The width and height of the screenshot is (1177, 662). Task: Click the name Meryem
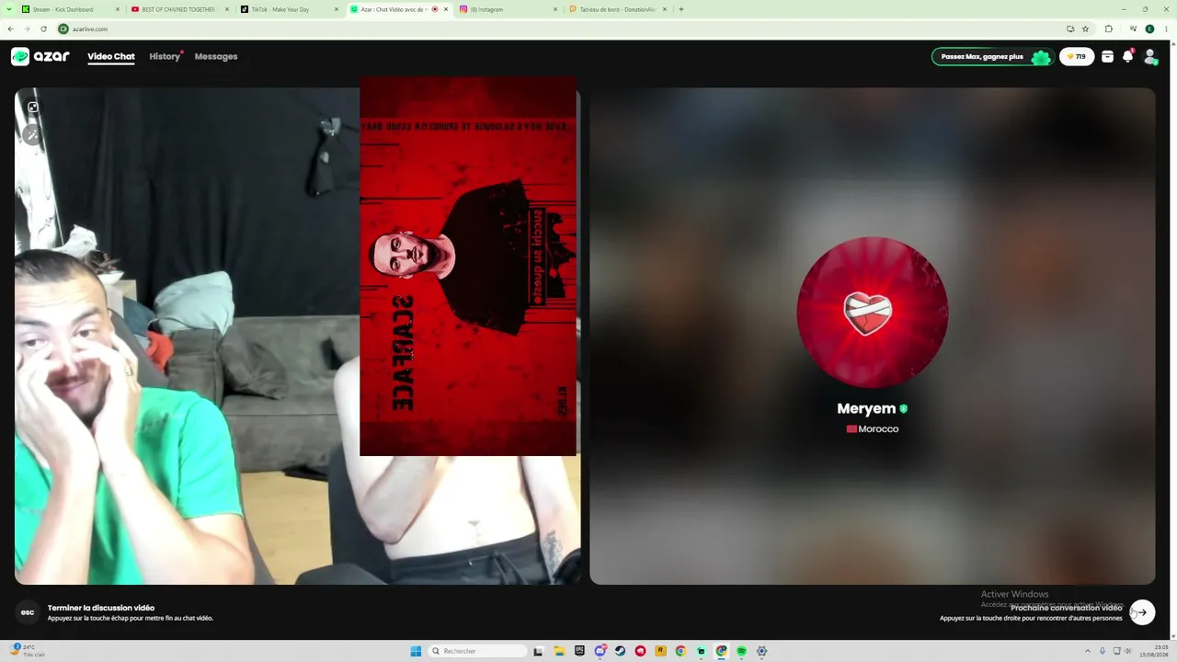point(866,409)
